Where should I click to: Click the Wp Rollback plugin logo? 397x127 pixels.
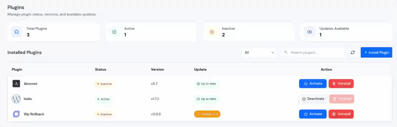click(16, 114)
